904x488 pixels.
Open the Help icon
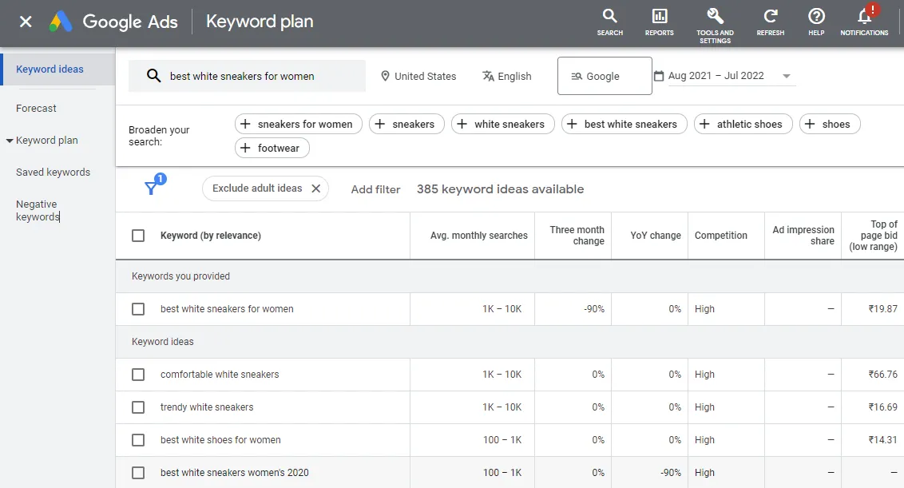coord(816,22)
